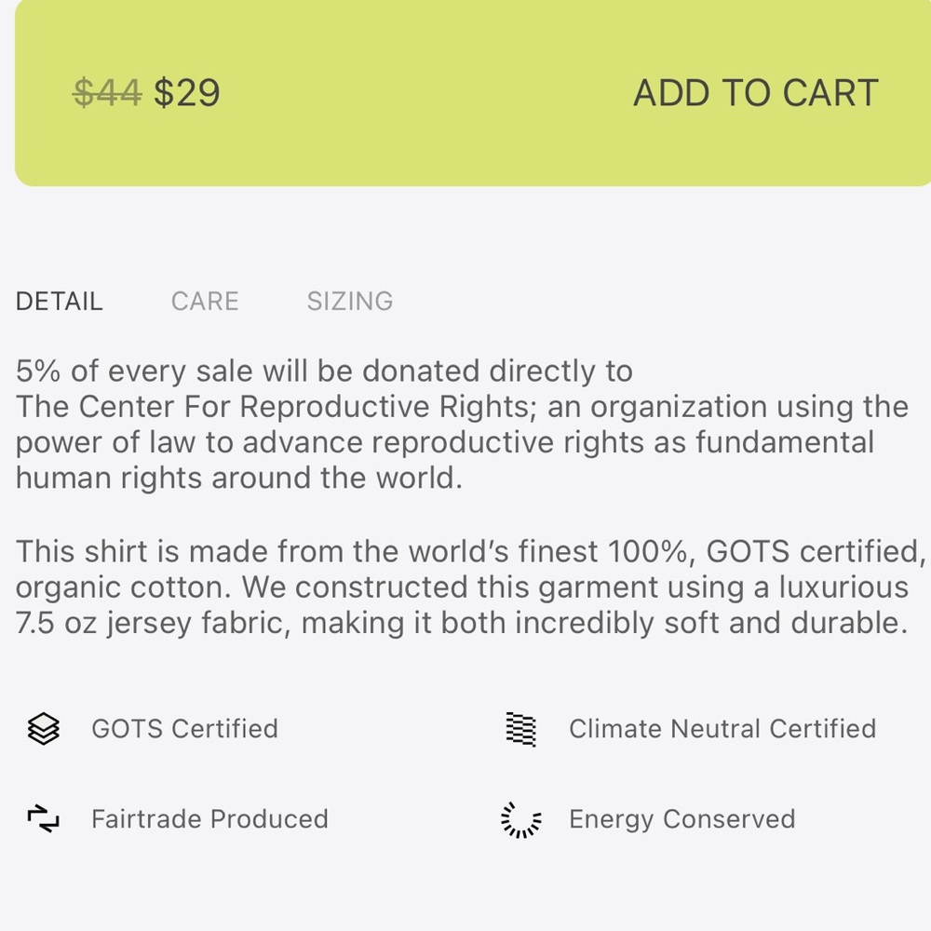Click the crossed-out $44 original price
Image resolution: width=931 pixels, height=931 pixels.
click(107, 93)
